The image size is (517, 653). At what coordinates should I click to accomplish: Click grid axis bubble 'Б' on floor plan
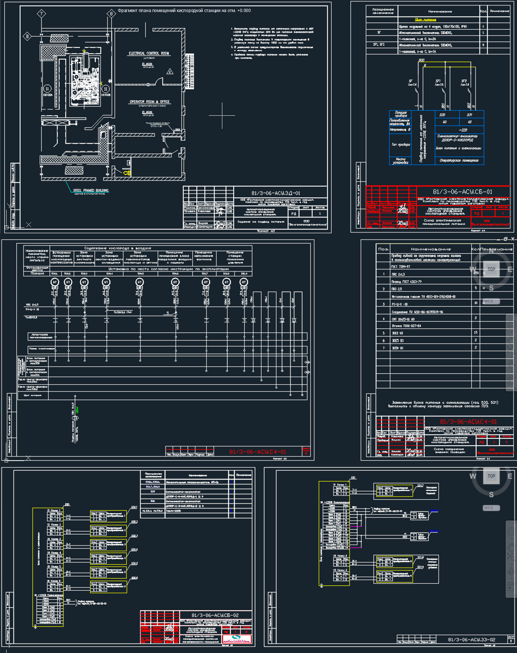point(27,36)
